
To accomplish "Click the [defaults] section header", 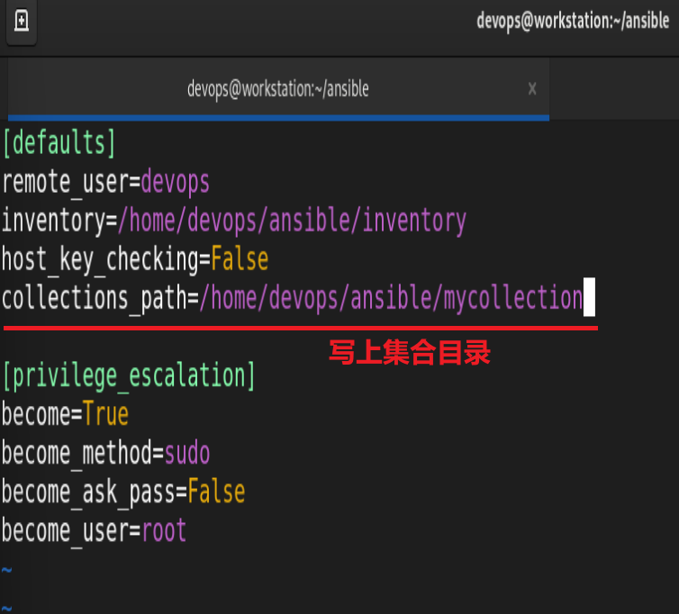I will (x=59, y=143).
